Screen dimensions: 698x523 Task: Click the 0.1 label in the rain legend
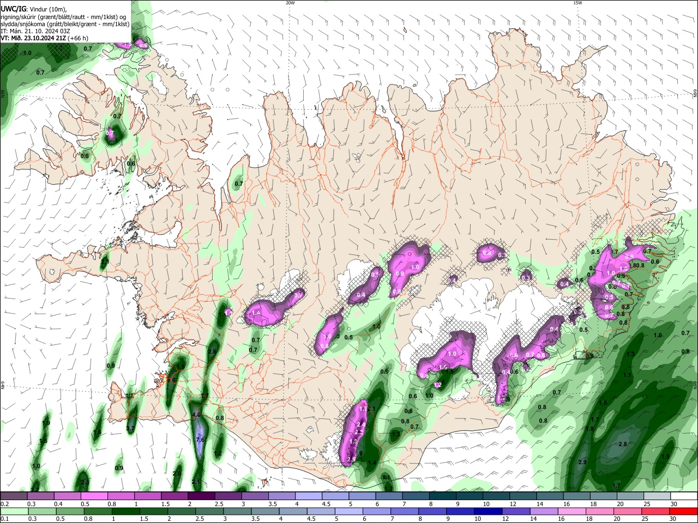pyautogui.click(x=4, y=519)
